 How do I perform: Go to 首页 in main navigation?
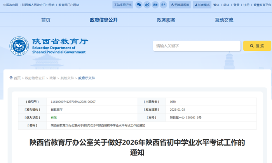click(46, 20)
